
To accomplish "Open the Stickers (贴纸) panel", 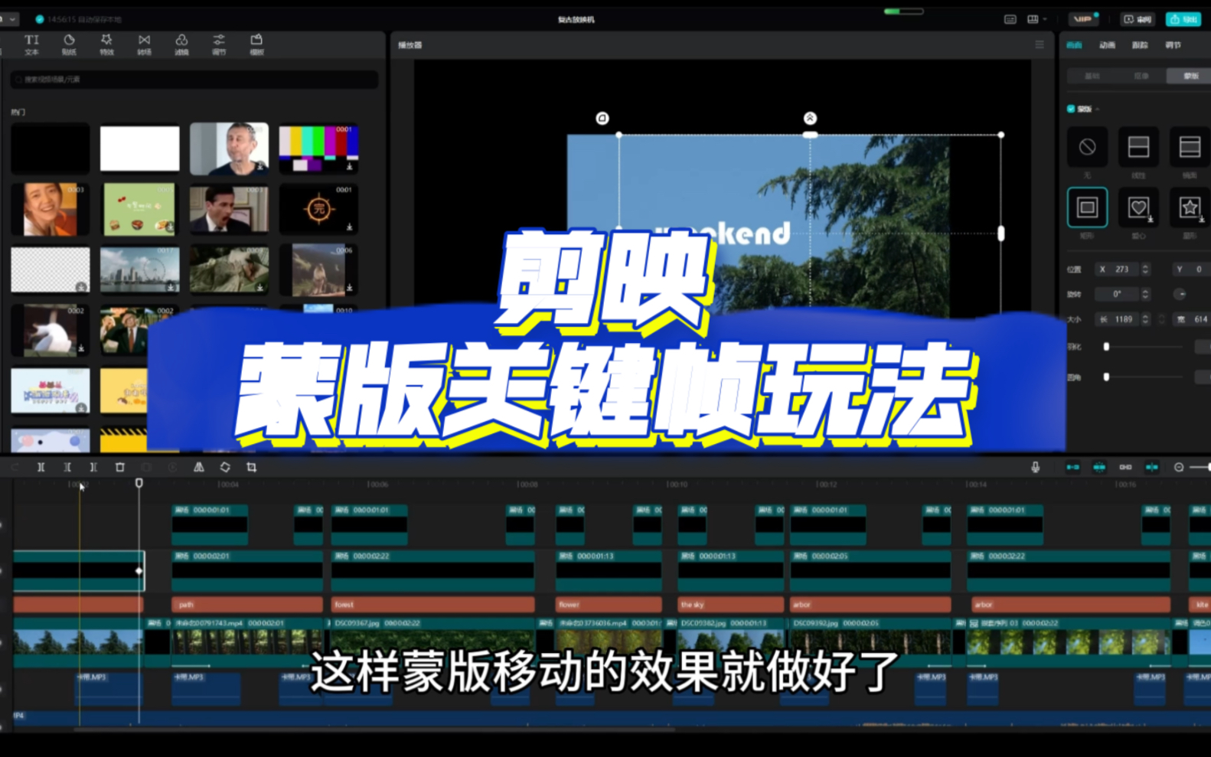I will click(69, 44).
